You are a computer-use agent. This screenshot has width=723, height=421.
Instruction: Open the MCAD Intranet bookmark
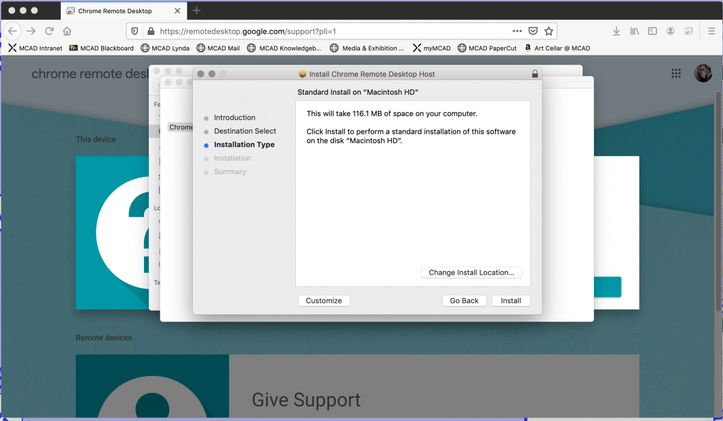[36, 48]
